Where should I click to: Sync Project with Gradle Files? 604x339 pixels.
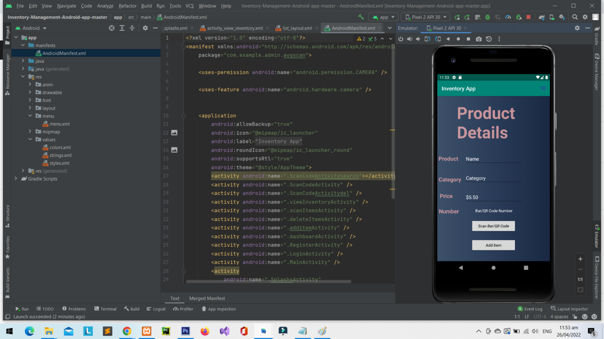coord(542,17)
